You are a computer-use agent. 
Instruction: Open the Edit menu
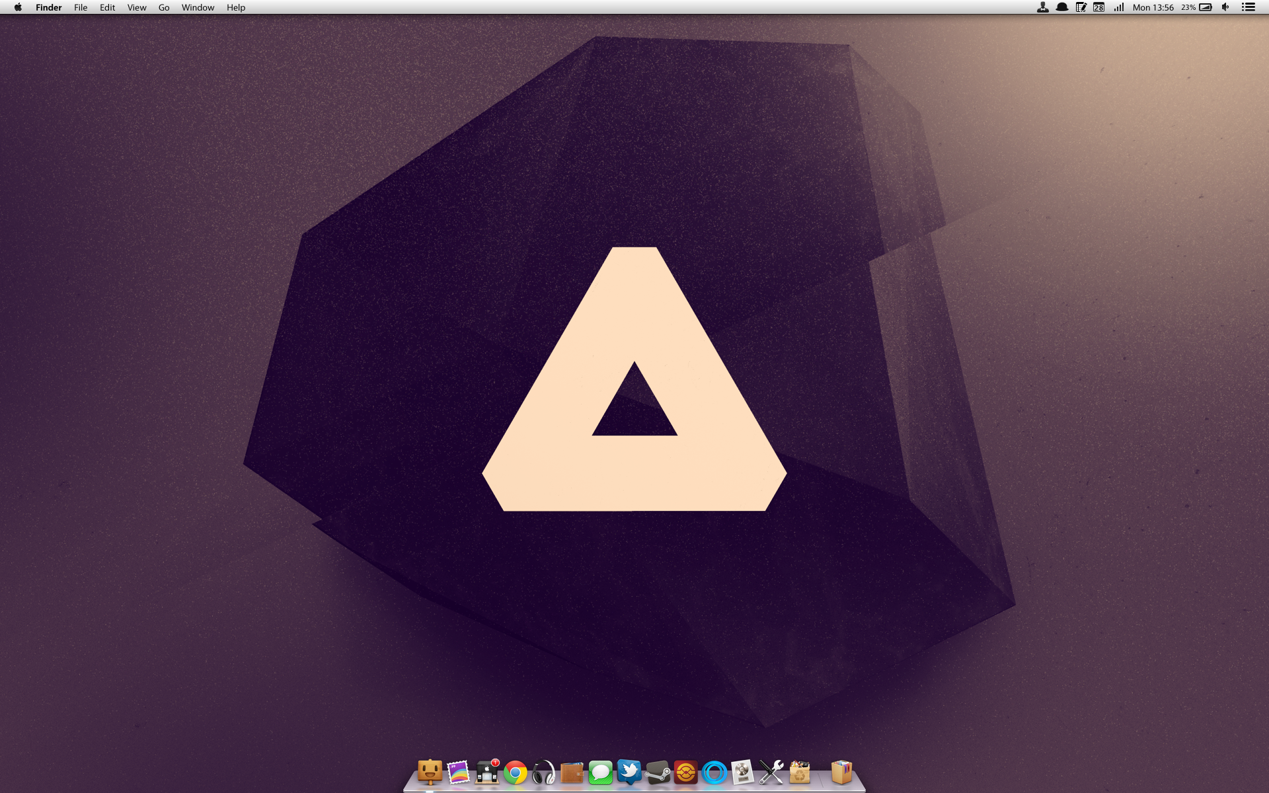(107, 7)
